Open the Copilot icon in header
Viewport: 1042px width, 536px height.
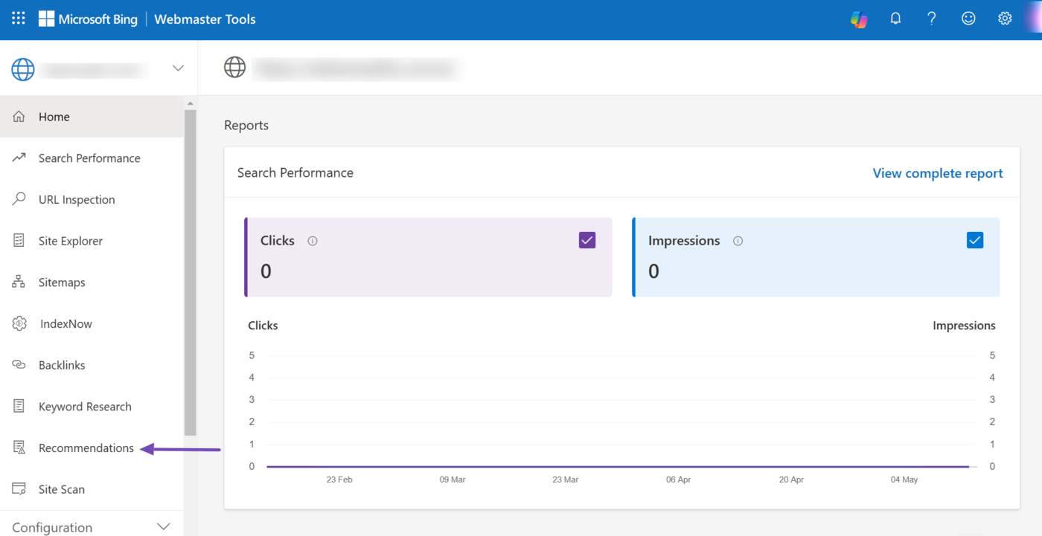(859, 19)
